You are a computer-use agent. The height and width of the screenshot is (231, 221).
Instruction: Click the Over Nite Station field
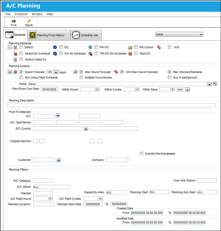pos(207,180)
